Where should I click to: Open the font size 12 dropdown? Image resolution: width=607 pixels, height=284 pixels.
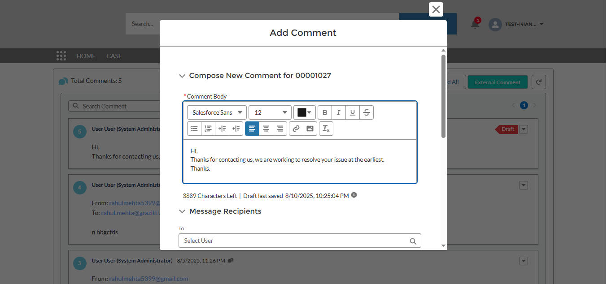(270, 112)
